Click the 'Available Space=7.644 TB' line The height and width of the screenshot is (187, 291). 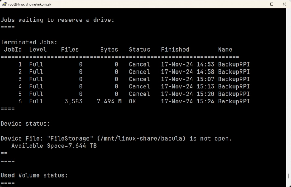pos(54,146)
